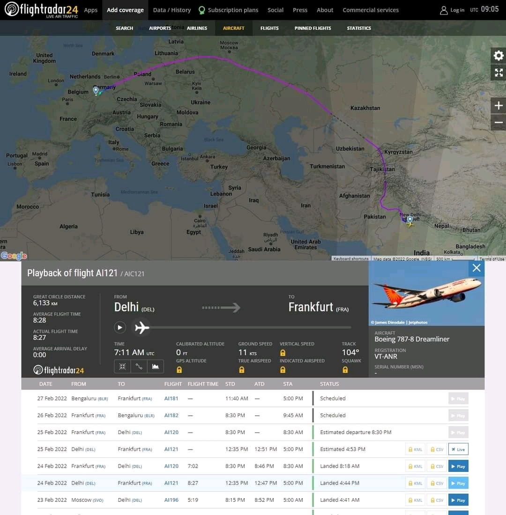The image size is (506, 515).
Task: Click the Boeing 787 aircraft photo
Action: tap(426, 293)
